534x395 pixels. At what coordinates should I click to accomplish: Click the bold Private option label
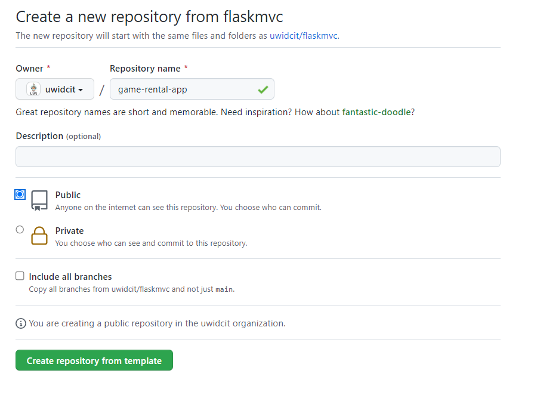(69, 231)
